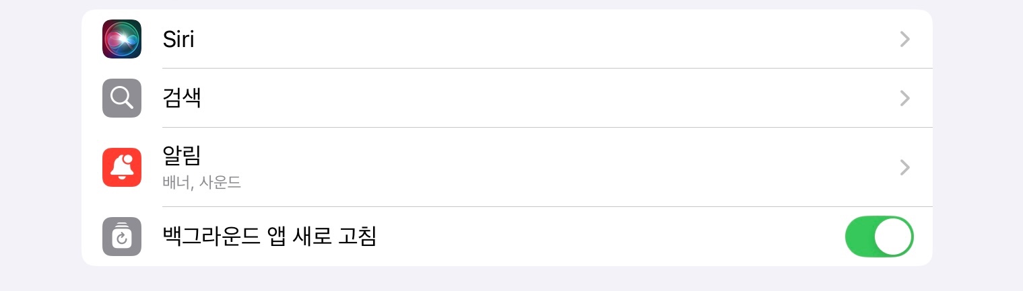Expand Siri using its right chevron
Screen dimensions: 1023x291
coord(905,39)
